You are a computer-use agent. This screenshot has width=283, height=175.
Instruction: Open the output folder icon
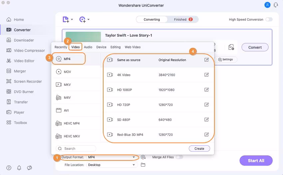click(x=143, y=165)
